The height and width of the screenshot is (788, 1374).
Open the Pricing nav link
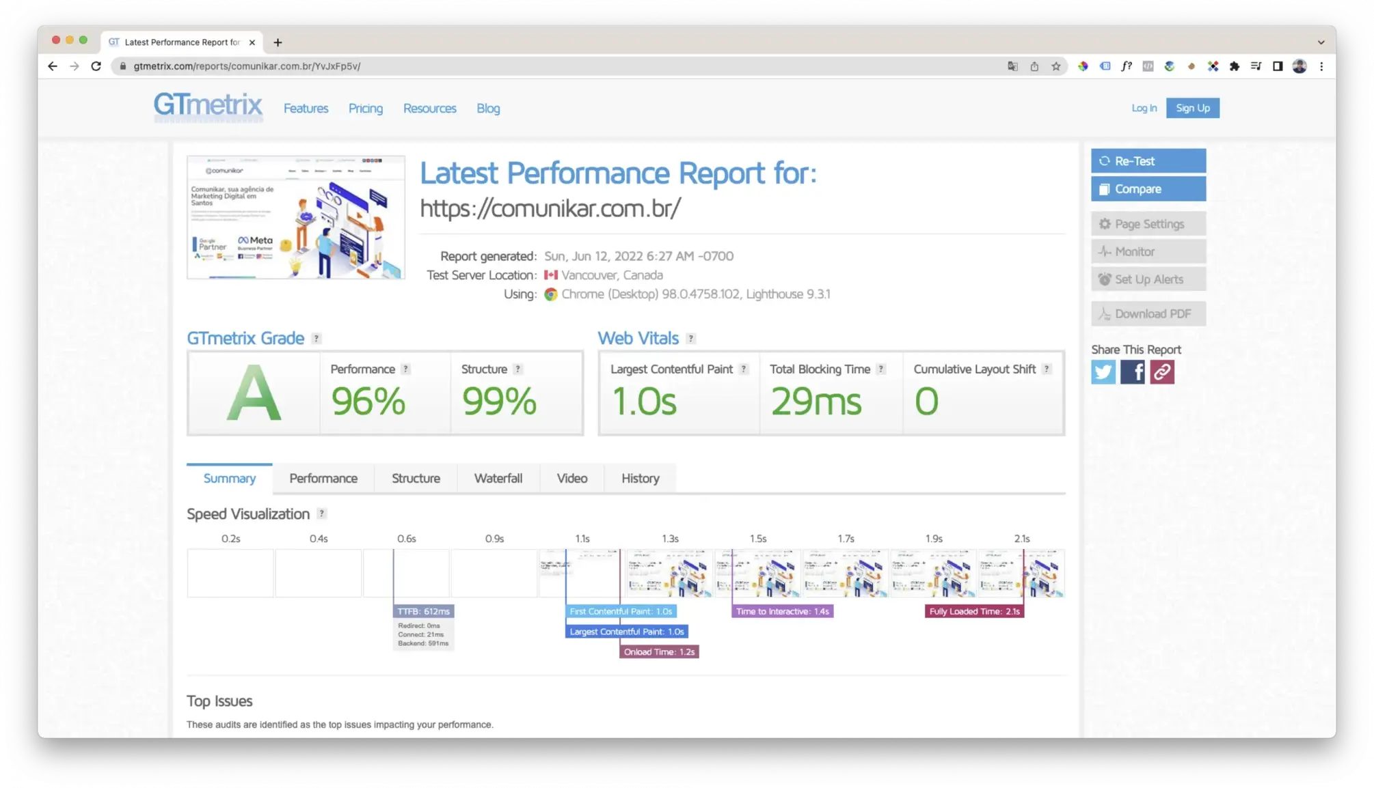pos(366,109)
